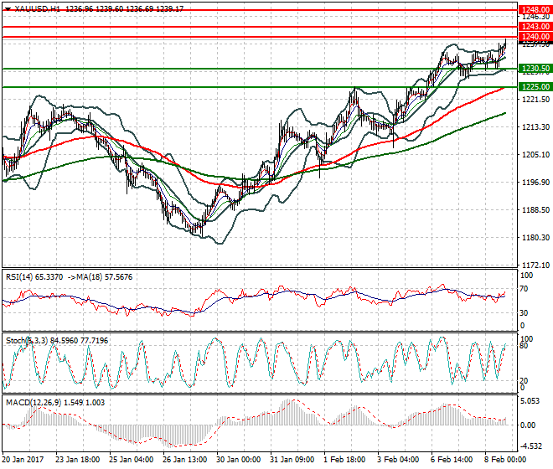Click the RSI scale level 30
553x469 pixels.
tap(524, 312)
